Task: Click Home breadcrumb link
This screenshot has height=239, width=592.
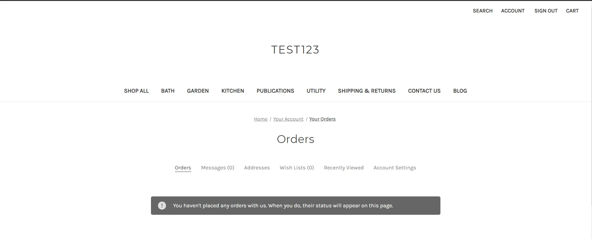Action: (261, 119)
